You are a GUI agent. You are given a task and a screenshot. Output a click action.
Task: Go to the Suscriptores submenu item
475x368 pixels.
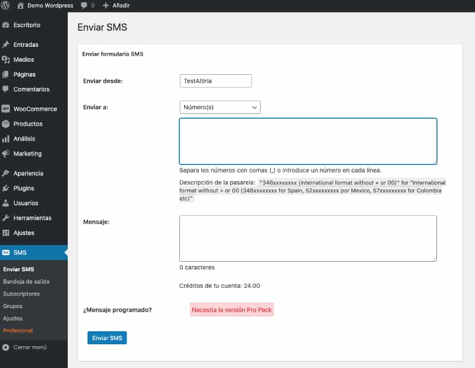[21, 294]
